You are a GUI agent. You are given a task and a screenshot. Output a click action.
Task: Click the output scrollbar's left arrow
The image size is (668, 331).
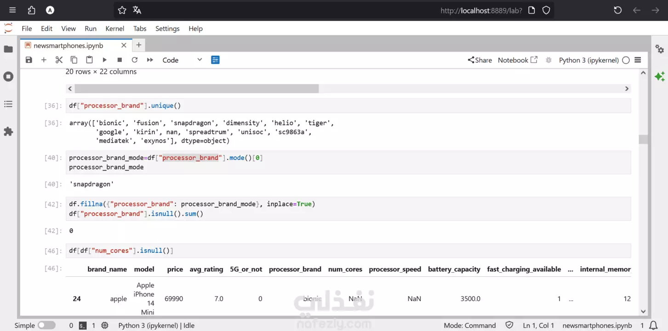point(70,89)
